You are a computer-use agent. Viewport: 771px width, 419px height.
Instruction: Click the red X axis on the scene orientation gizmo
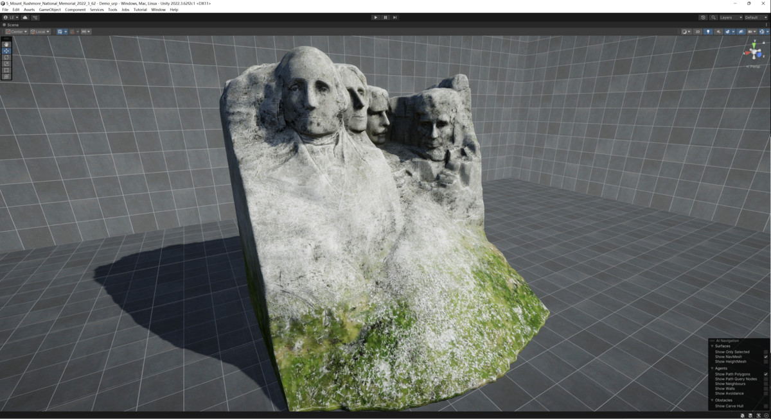[747, 53]
